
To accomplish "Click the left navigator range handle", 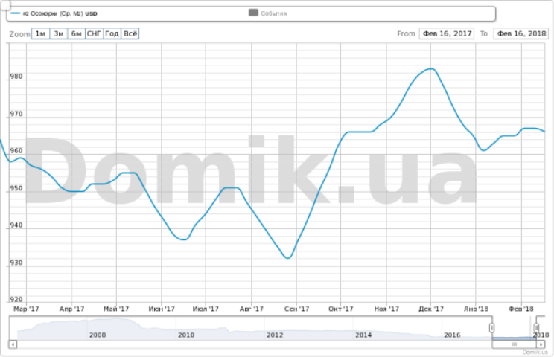I will click(491, 328).
